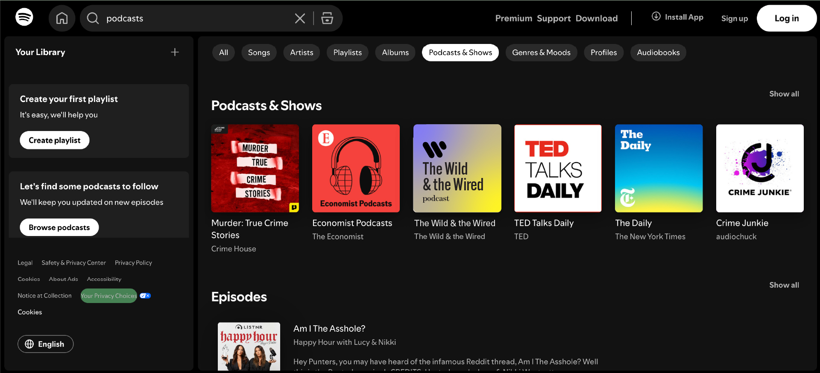Image resolution: width=820 pixels, height=373 pixels.
Task: Open the About Ads link
Action: pyautogui.click(x=63, y=279)
